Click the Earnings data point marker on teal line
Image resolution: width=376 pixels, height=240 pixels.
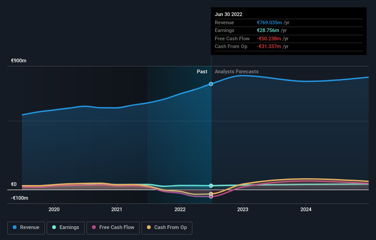(211, 185)
